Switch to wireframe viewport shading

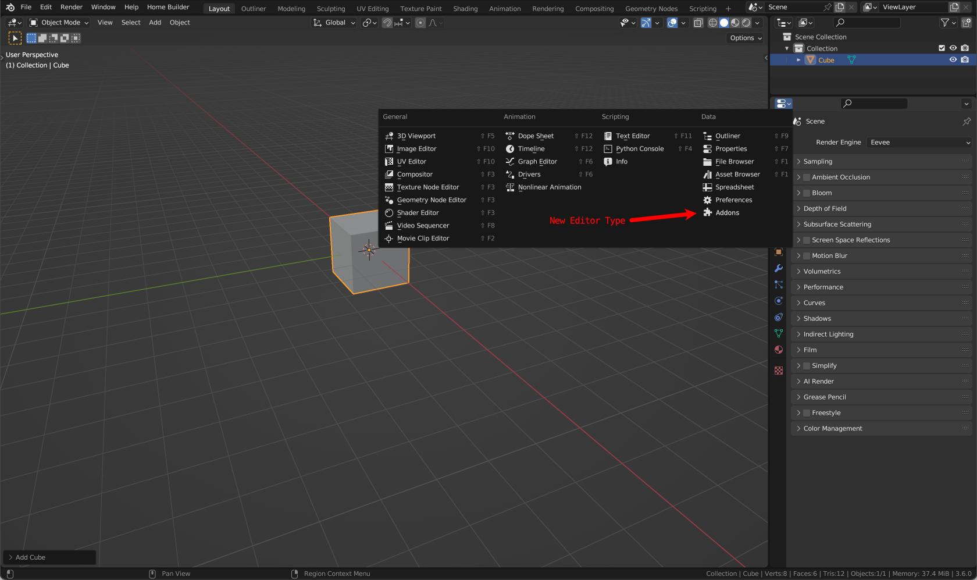pyautogui.click(x=712, y=23)
